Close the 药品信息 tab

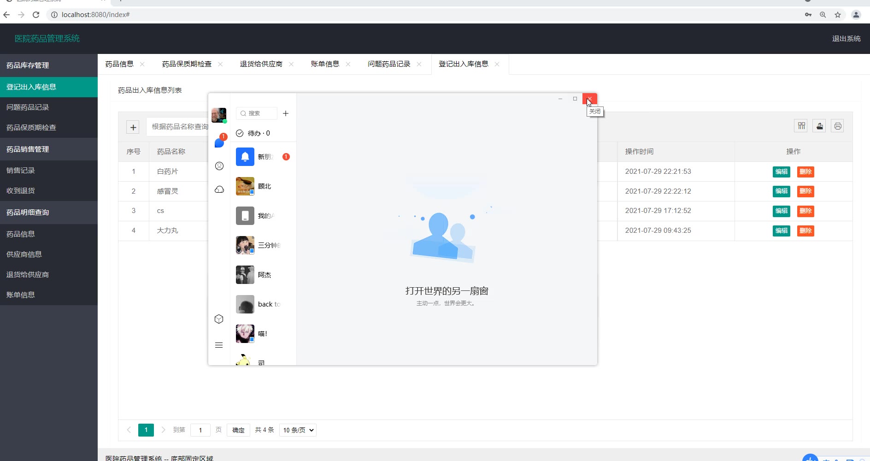142,64
